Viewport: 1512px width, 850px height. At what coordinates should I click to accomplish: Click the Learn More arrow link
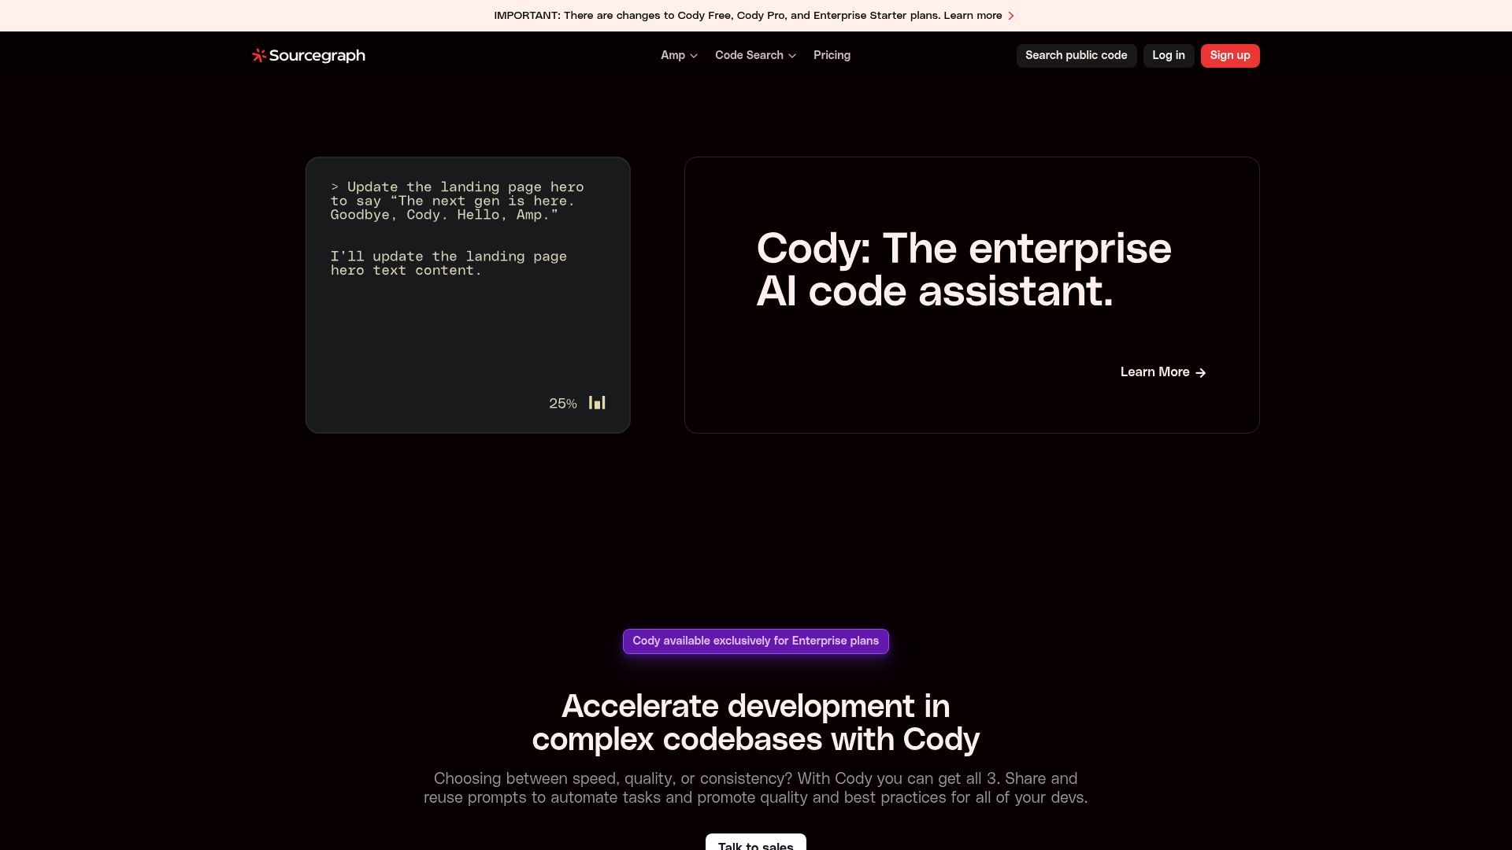[x=1163, y=372]
